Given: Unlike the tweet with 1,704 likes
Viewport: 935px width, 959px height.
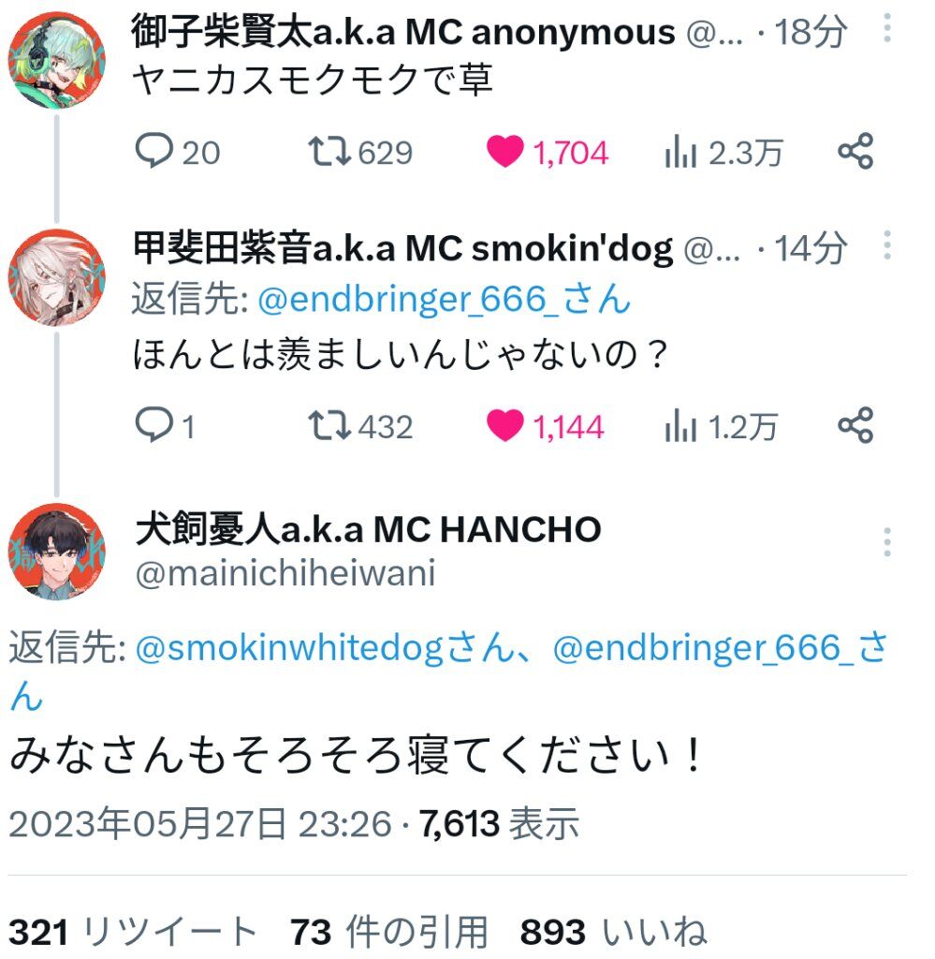Looking at the screenshot, I should (x=548, y=152).
